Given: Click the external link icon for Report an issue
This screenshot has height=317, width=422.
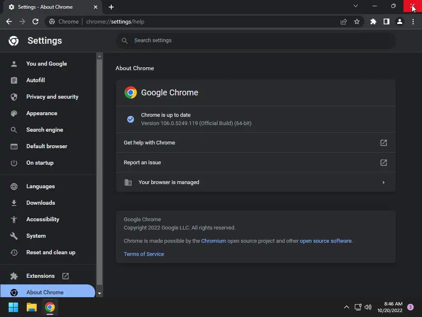Looking at the screenshot, I should (384, 163).
